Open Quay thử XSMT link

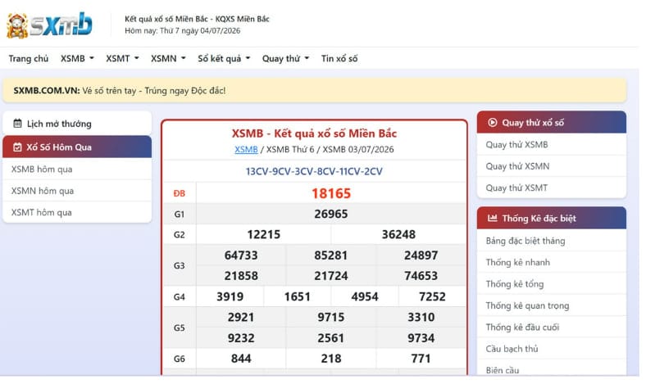click(516, 187)
